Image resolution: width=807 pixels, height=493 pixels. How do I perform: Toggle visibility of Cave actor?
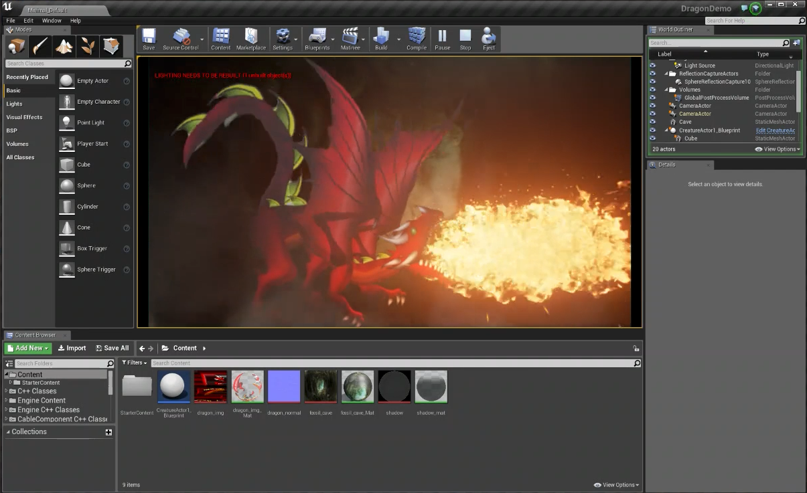(653, 122)
